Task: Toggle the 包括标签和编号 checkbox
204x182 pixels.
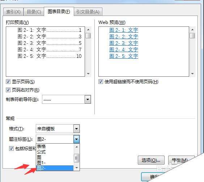Action: tap(11, 149)
